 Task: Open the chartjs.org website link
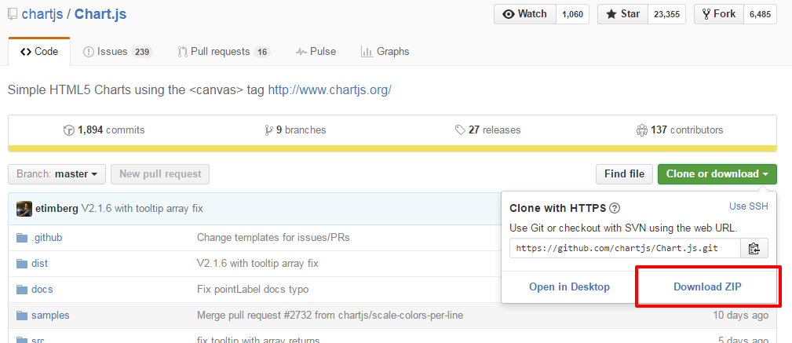pos(330,89)
